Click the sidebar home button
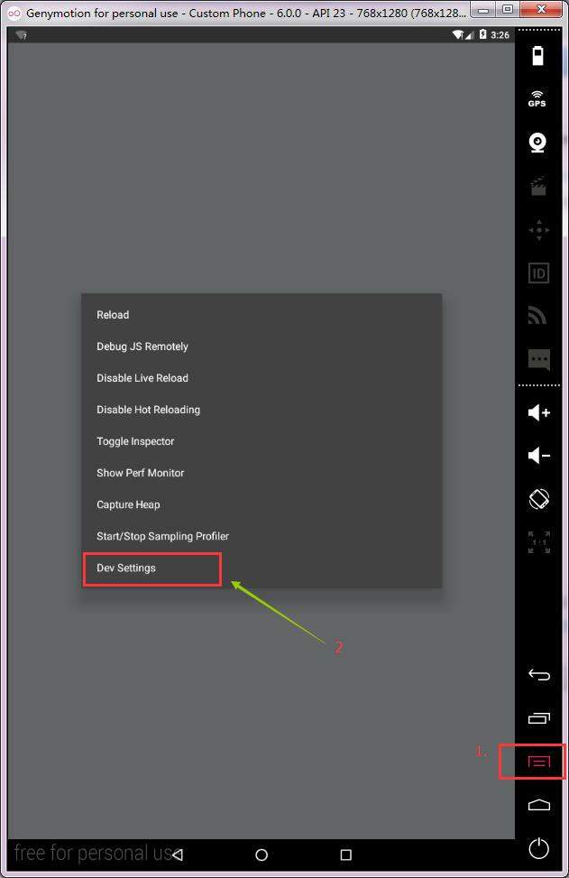The width and height of the screenshot is (569, 878). [x=538, y=805]
